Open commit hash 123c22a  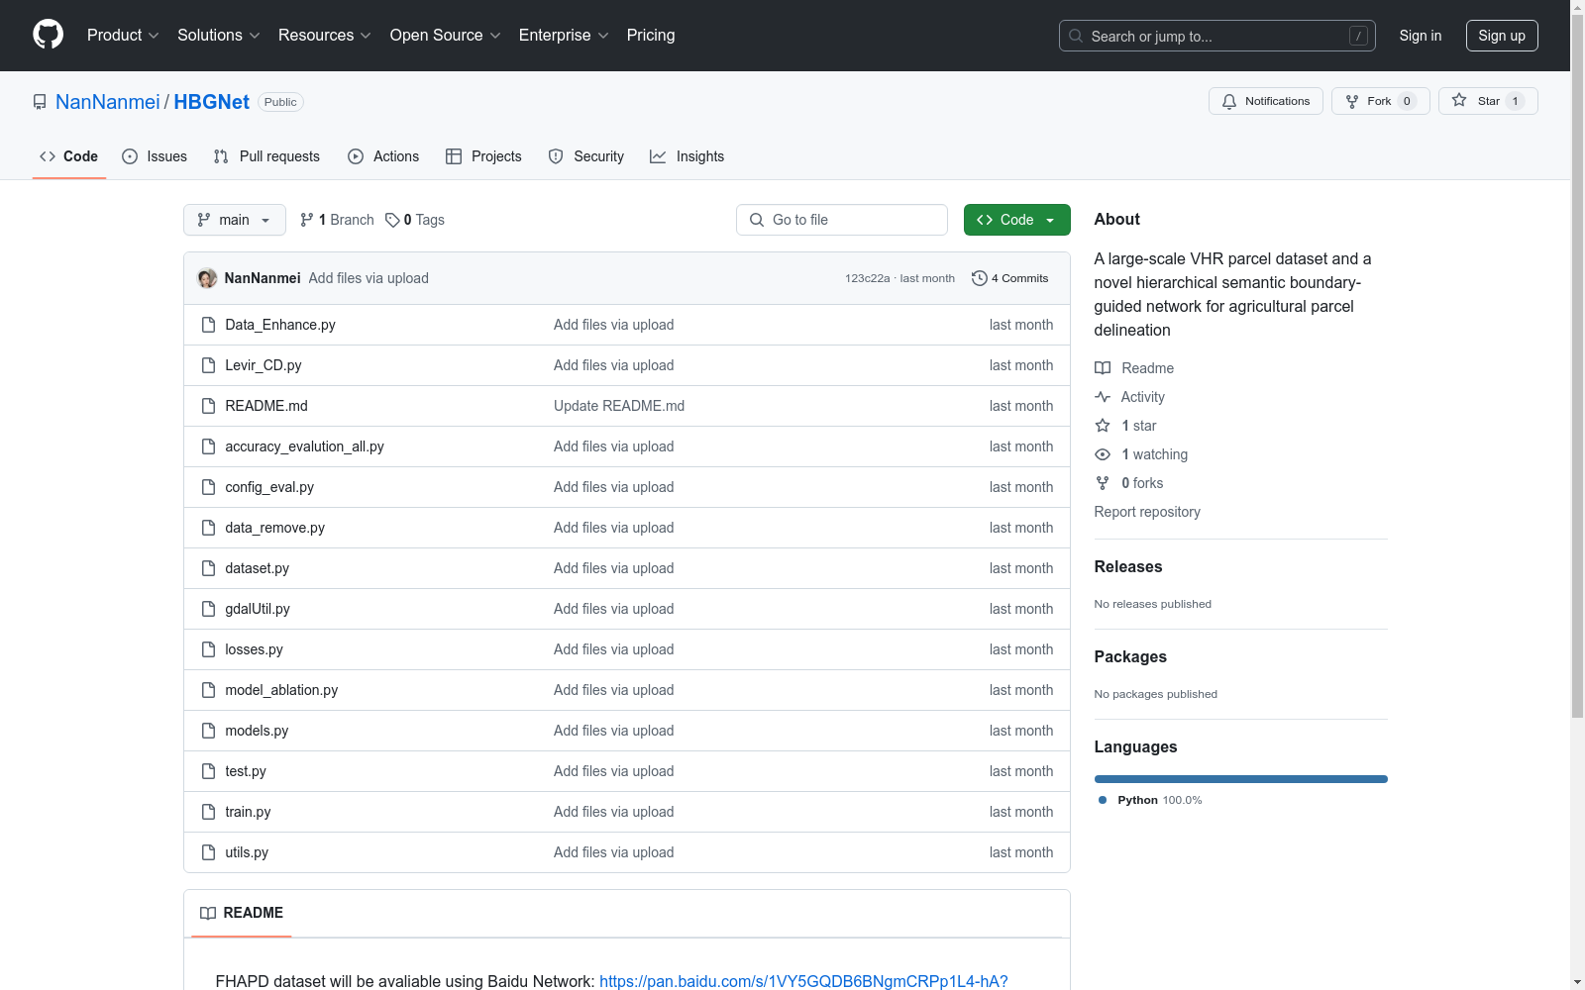pyautogui.click(x=867, y=278)
